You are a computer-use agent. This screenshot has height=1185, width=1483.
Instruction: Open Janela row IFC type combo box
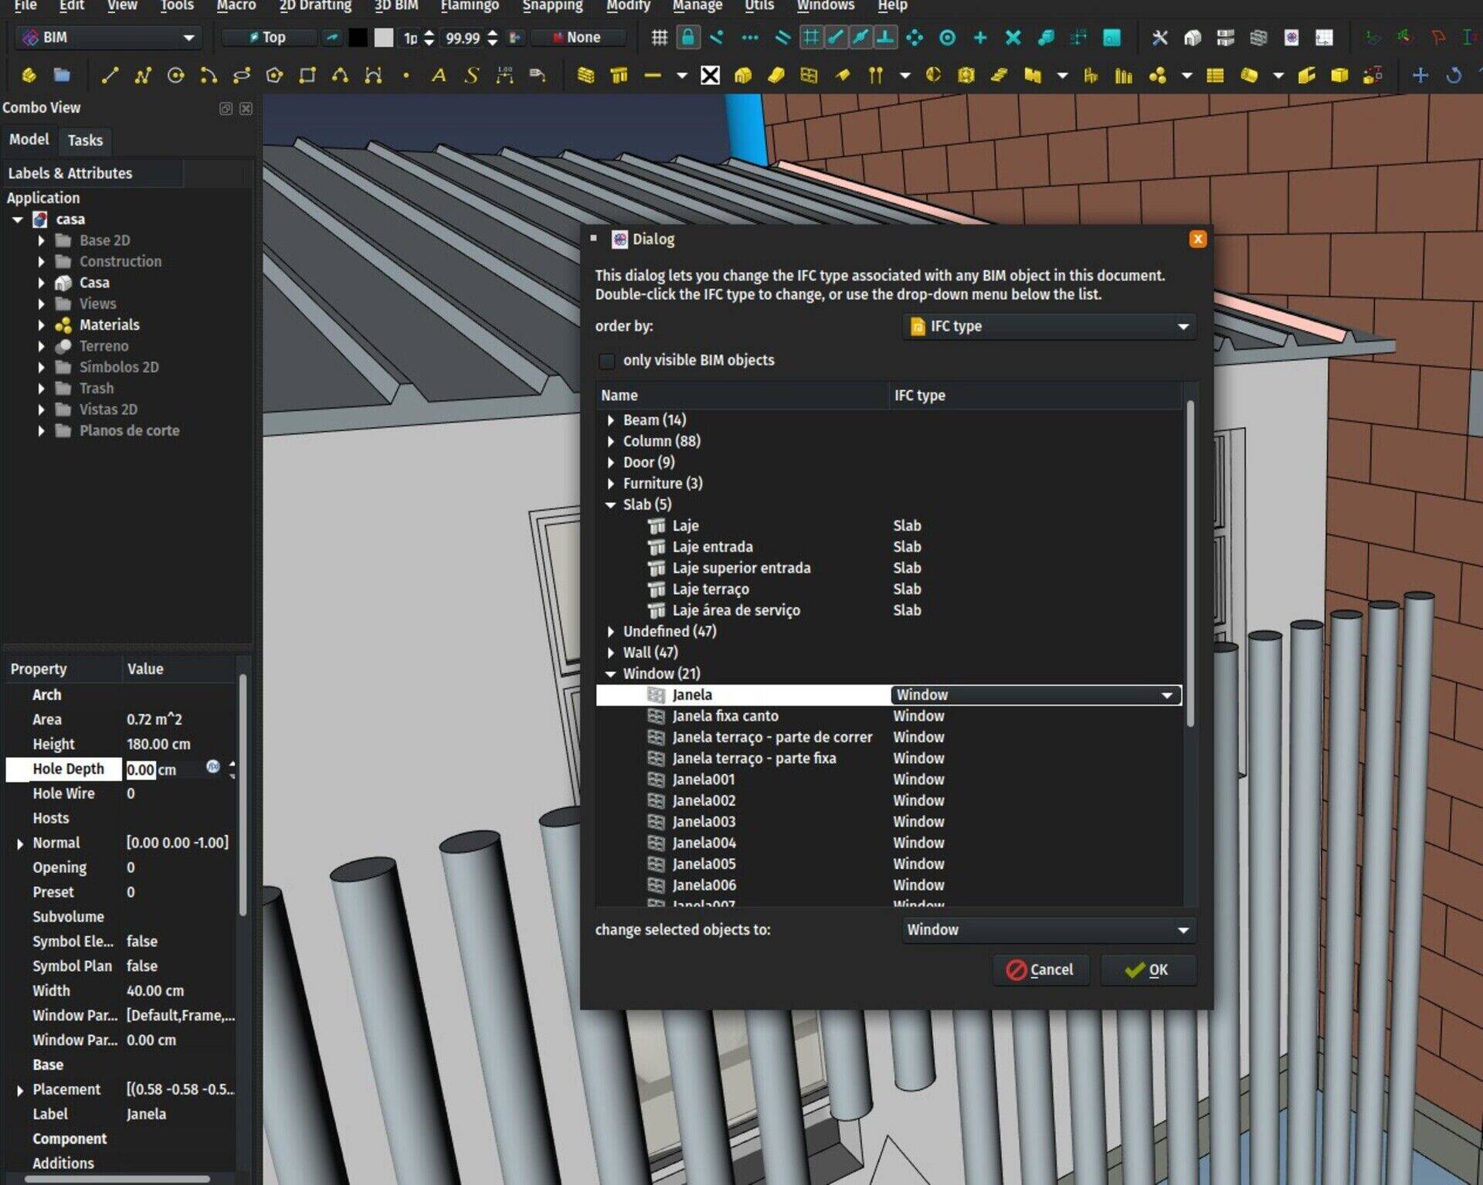[x=1036, y=694]
